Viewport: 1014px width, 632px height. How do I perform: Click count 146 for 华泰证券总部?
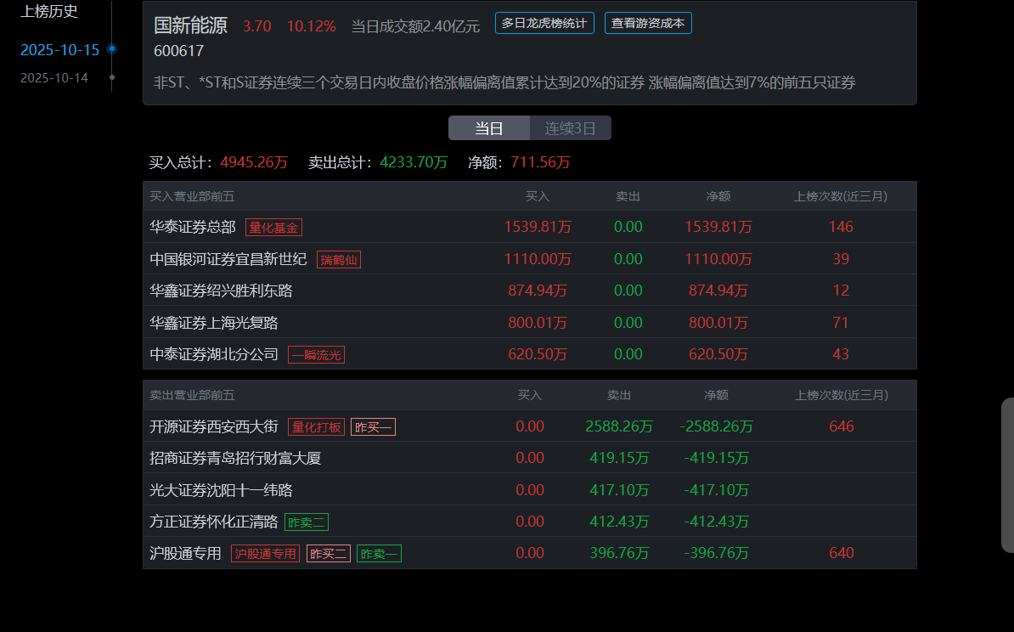pyautogui.click(x=841, y=227)
